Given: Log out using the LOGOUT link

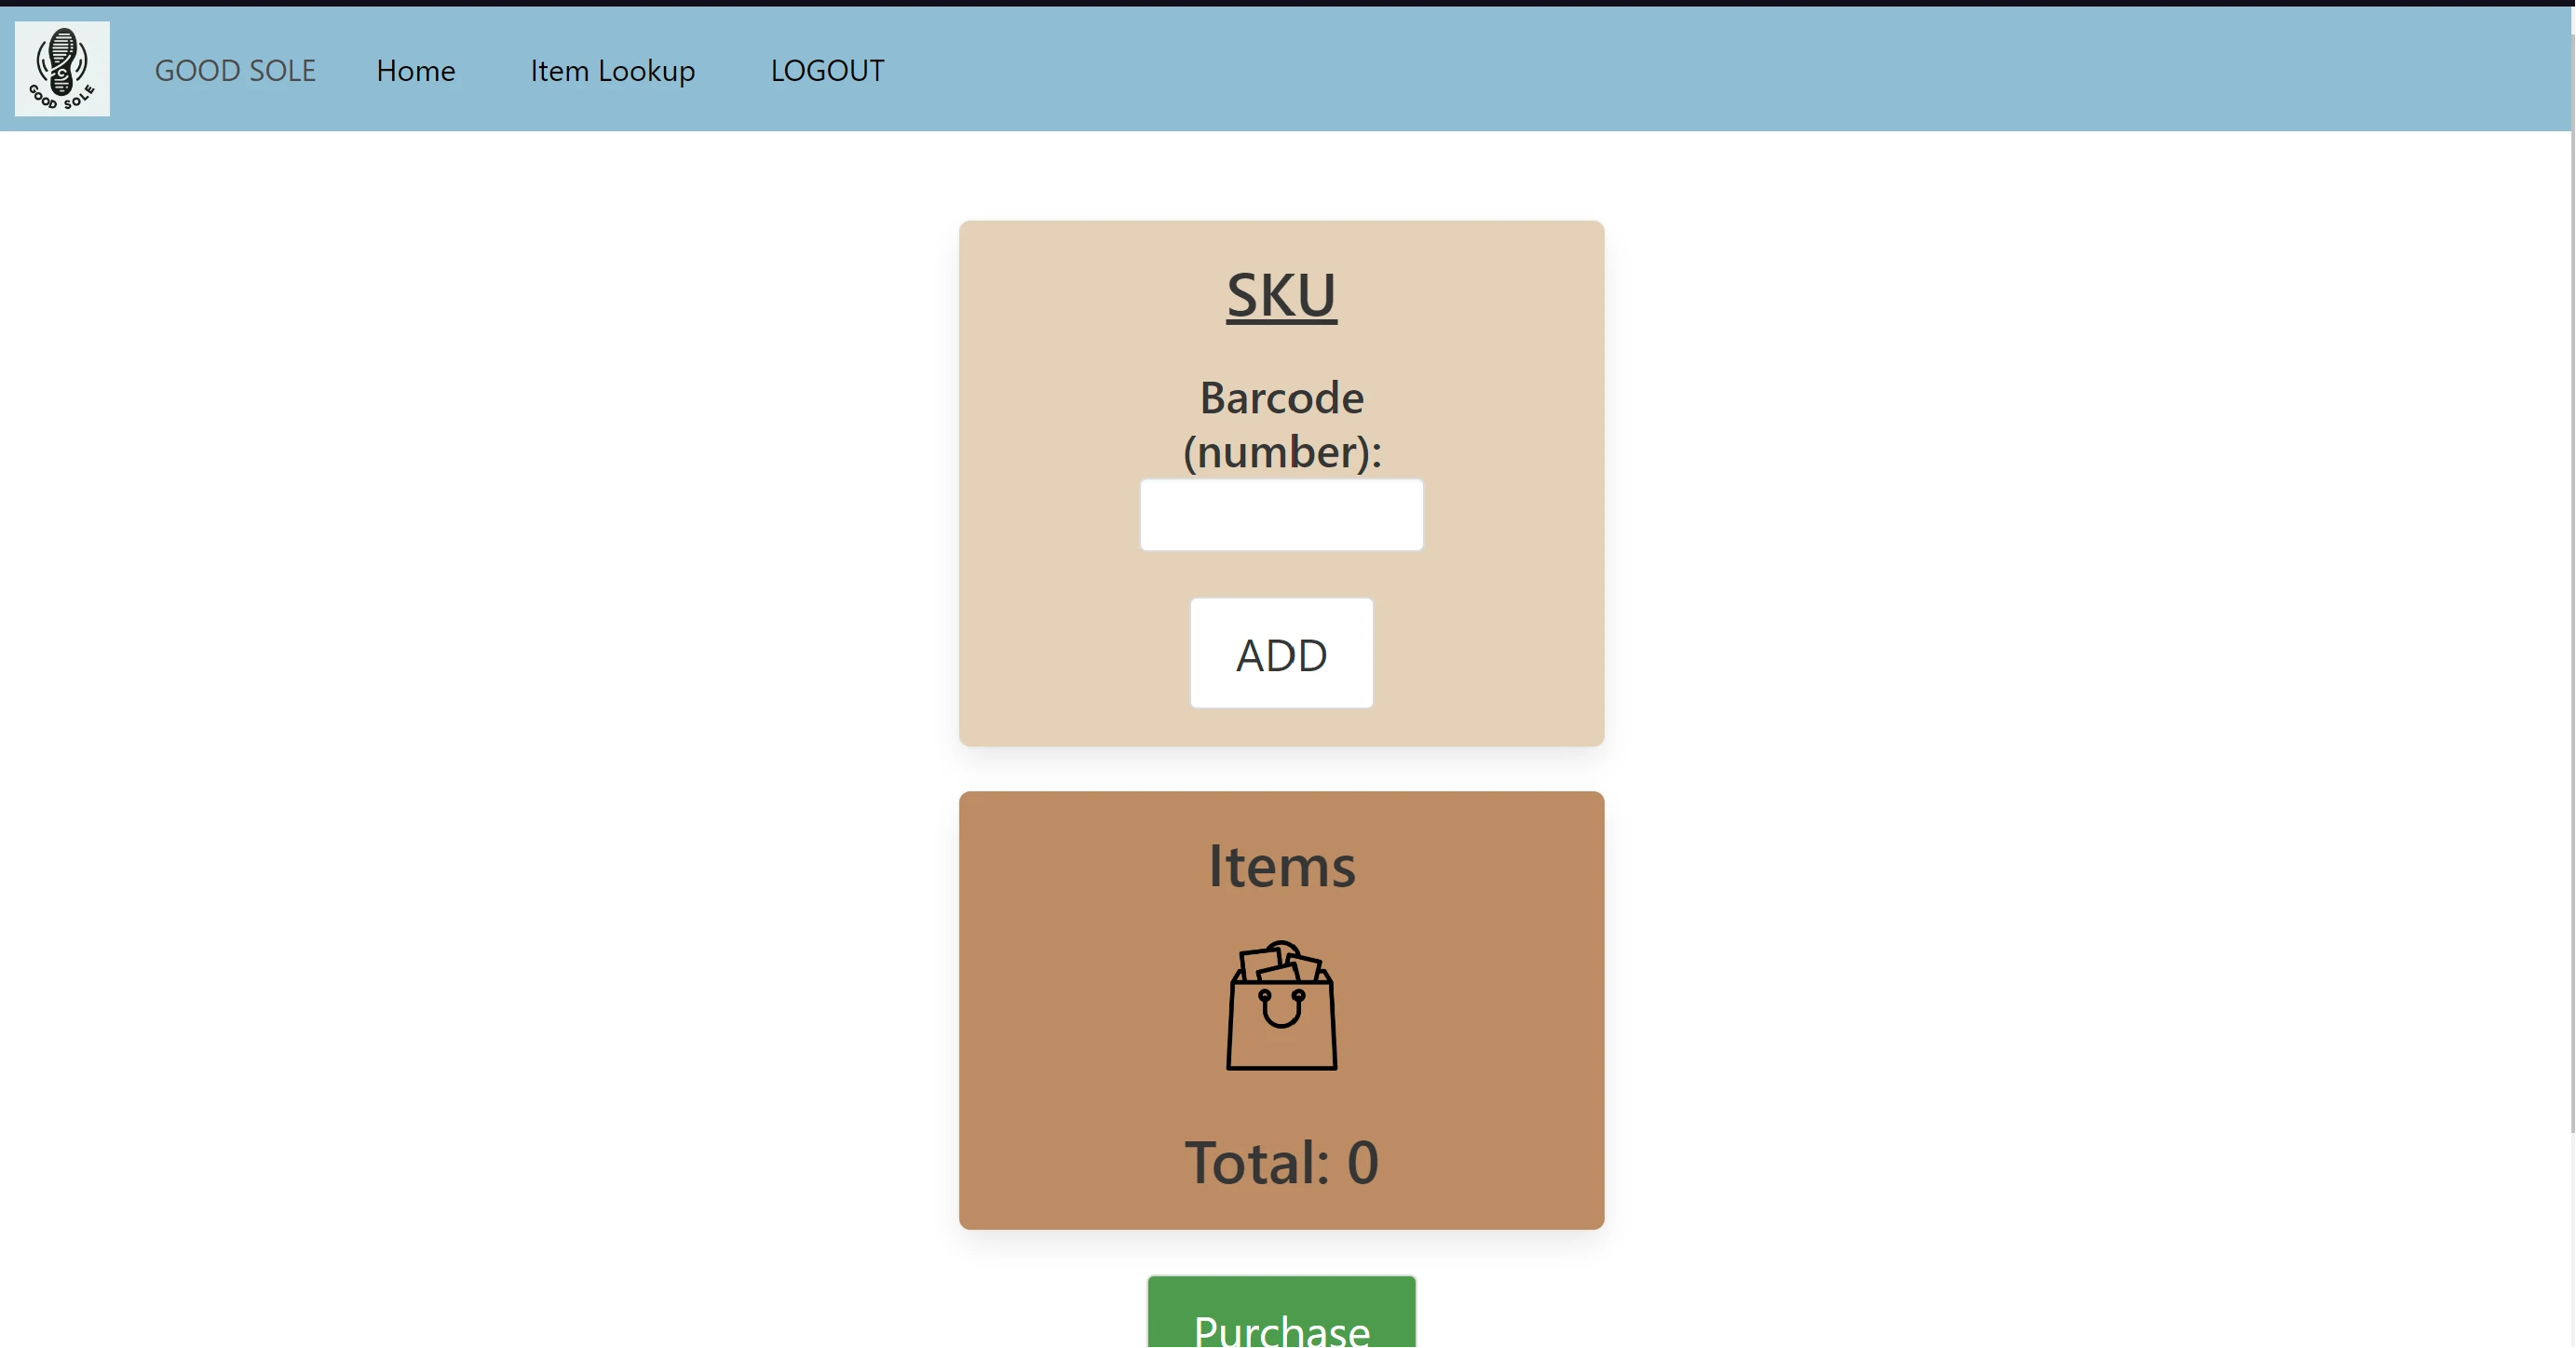Looking at the screenshot, I should coord(827,71).
